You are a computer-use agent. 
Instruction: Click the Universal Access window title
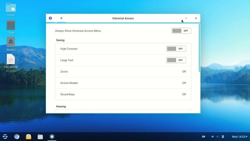(123, 18)
